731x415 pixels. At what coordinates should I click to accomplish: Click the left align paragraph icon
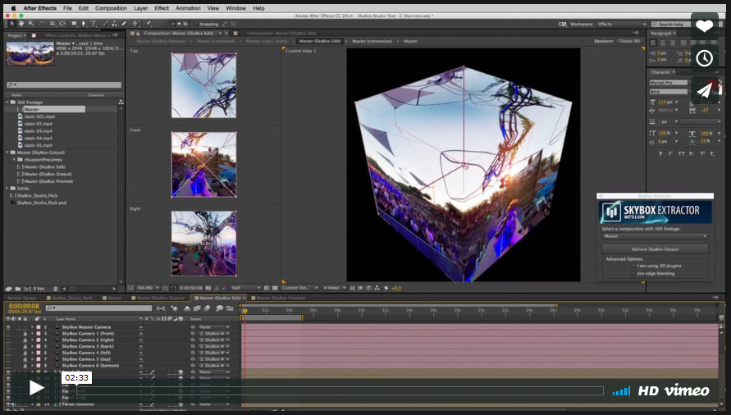click(x=653, y=43)
